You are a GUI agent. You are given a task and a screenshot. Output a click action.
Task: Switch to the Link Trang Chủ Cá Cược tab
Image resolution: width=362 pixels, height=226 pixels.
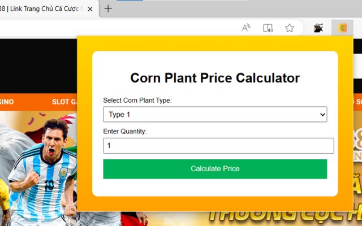click(x=42, y=8)
